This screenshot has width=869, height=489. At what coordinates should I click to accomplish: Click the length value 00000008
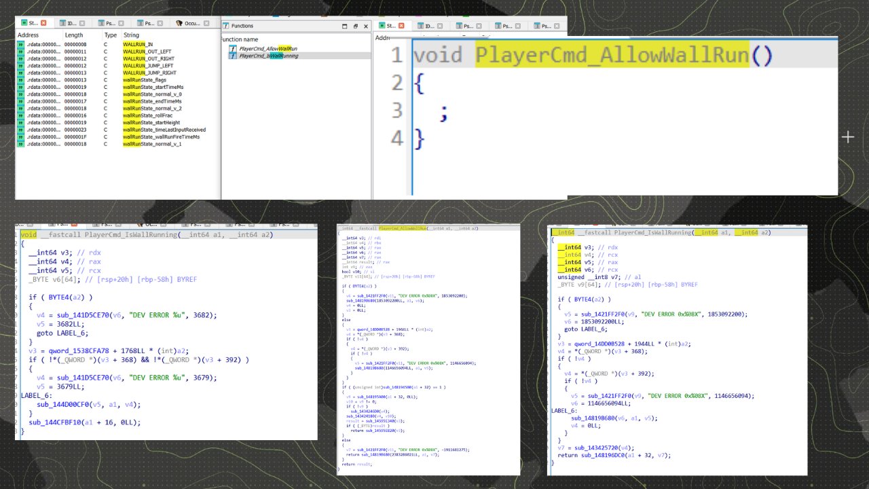point(75,44)
